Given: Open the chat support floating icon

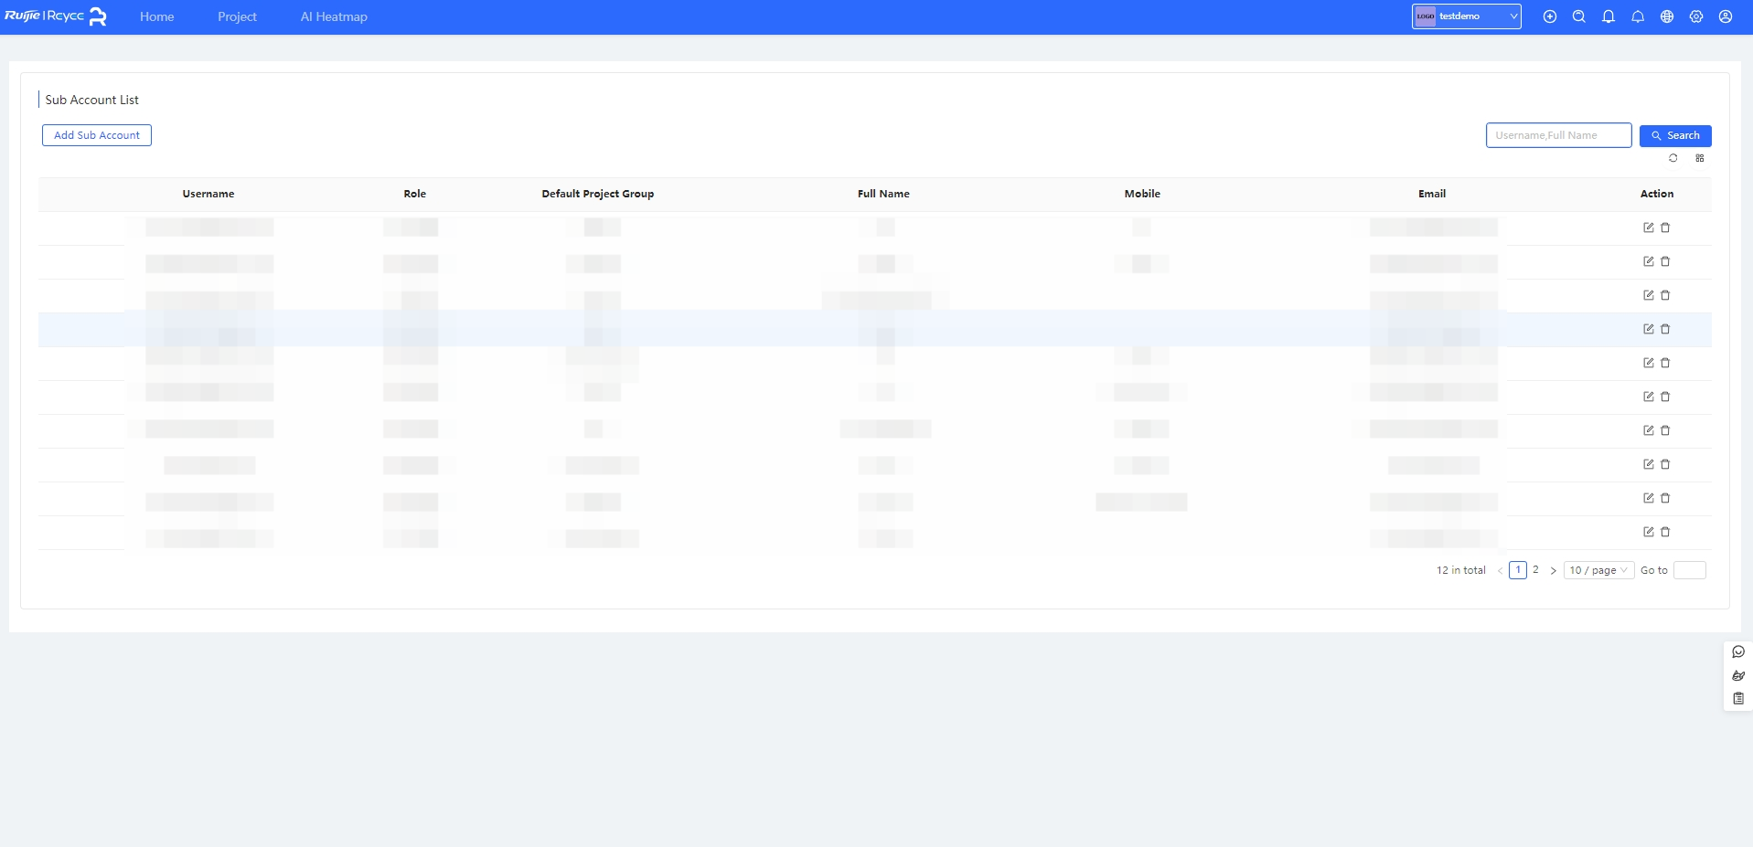Looking at the screenshot, I should [x=1738, y=651].
